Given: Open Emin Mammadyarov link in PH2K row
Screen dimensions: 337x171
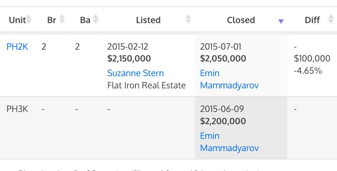Looking at the screenshot, I should [x=229, y=79].
